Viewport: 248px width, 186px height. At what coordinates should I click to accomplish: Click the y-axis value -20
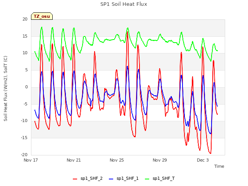24,155
